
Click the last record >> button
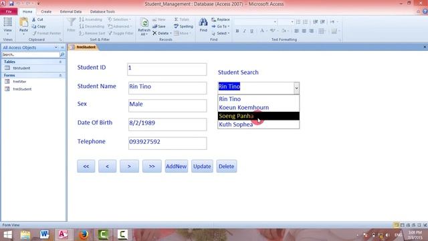(152, 166)
